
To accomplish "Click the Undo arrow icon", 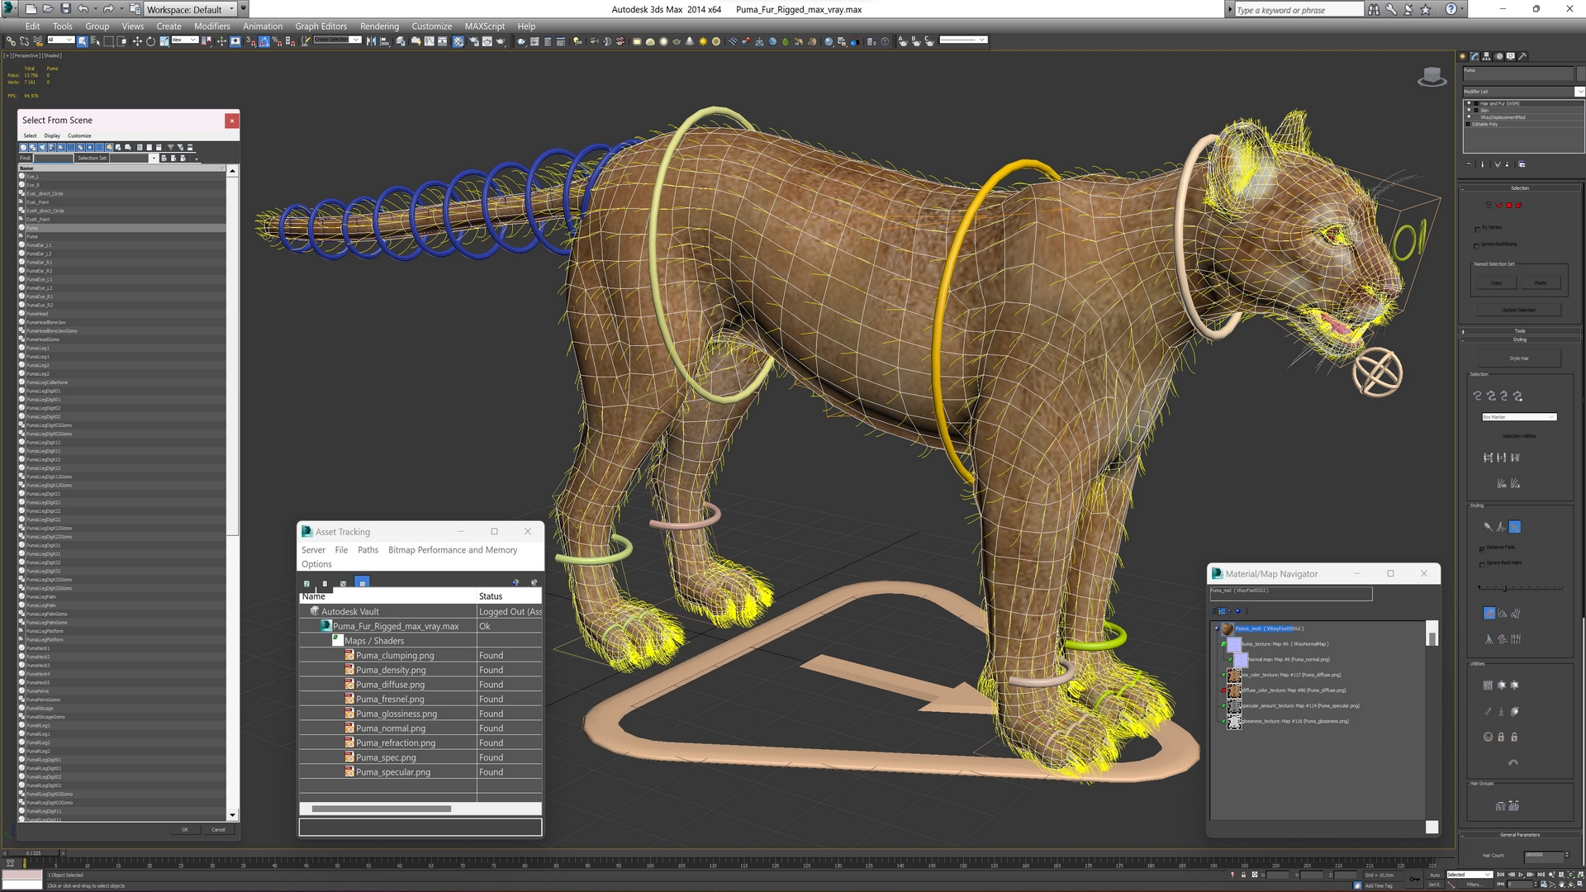I will 83,9.
